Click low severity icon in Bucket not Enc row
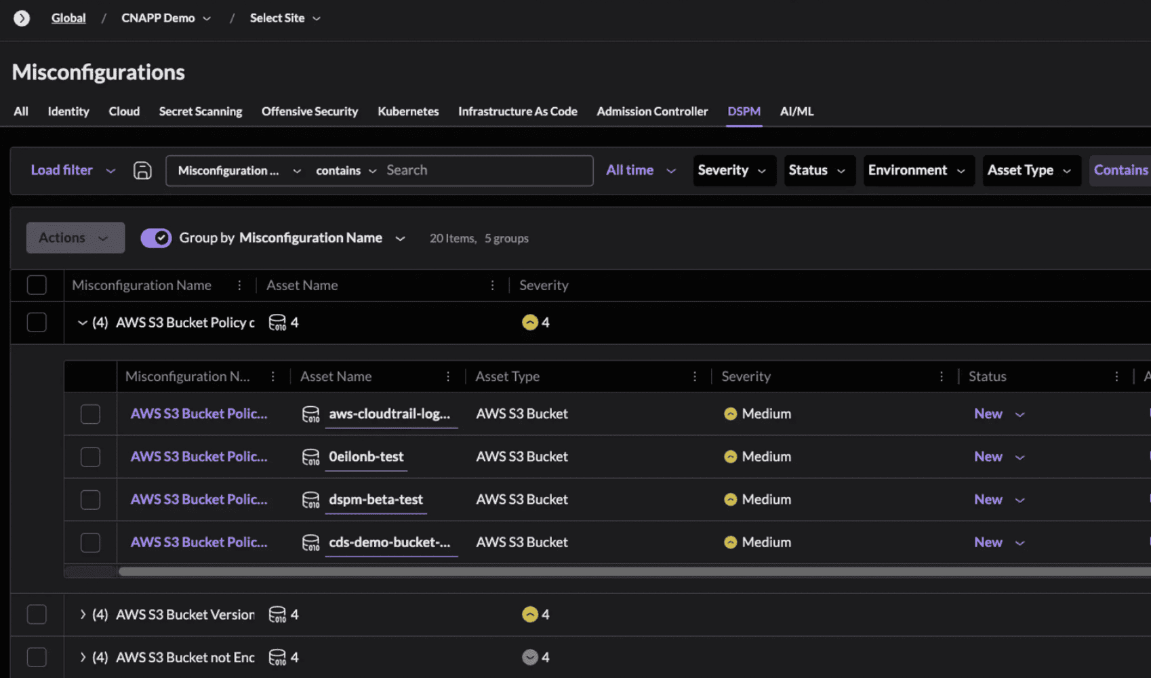Image resolution: width=1151 pixels, height=678 pixels. click(530, 657)
